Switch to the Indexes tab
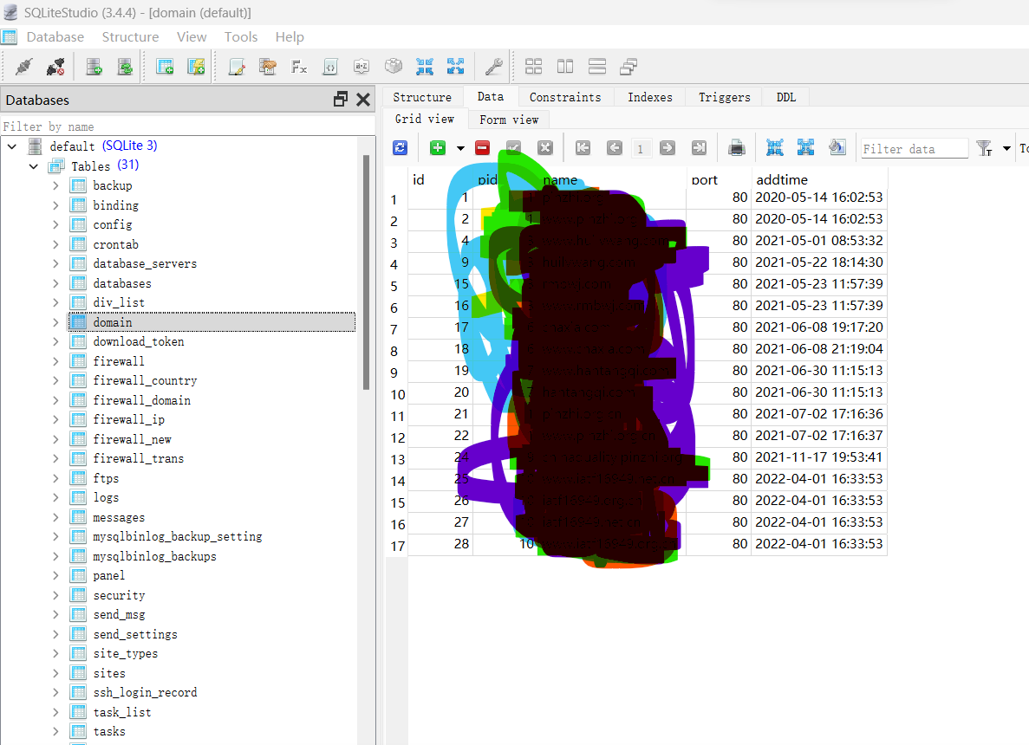 point(649,97)
